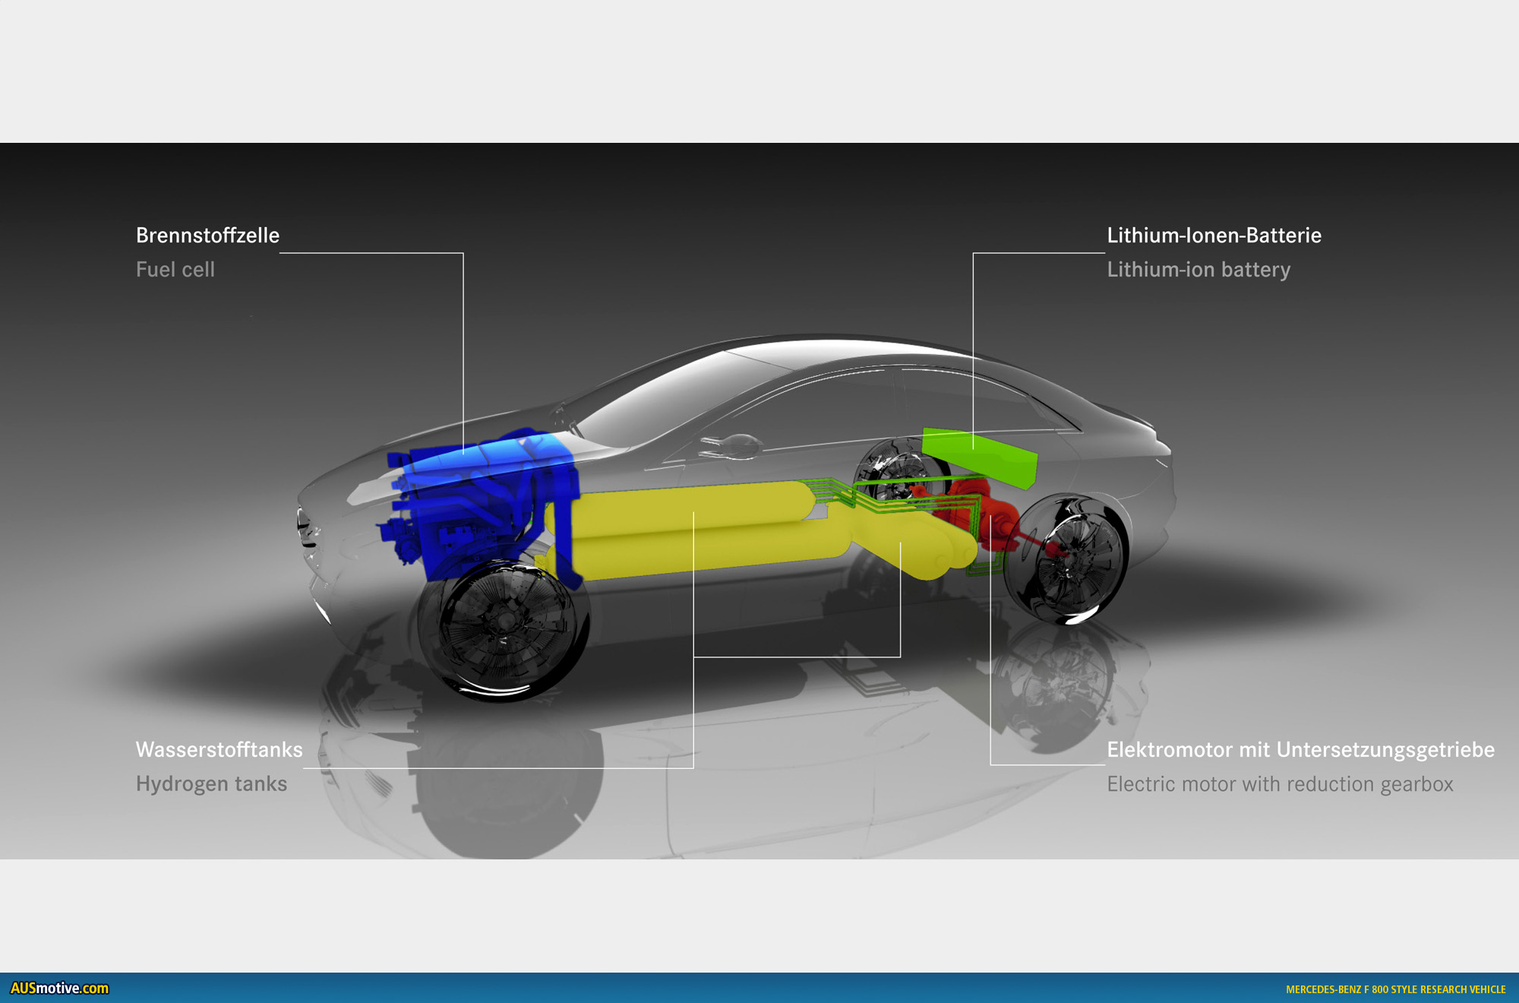Click the Wasserstofftanks label
This screenshot has width=1519, height=1003.
tap(219, 750)
